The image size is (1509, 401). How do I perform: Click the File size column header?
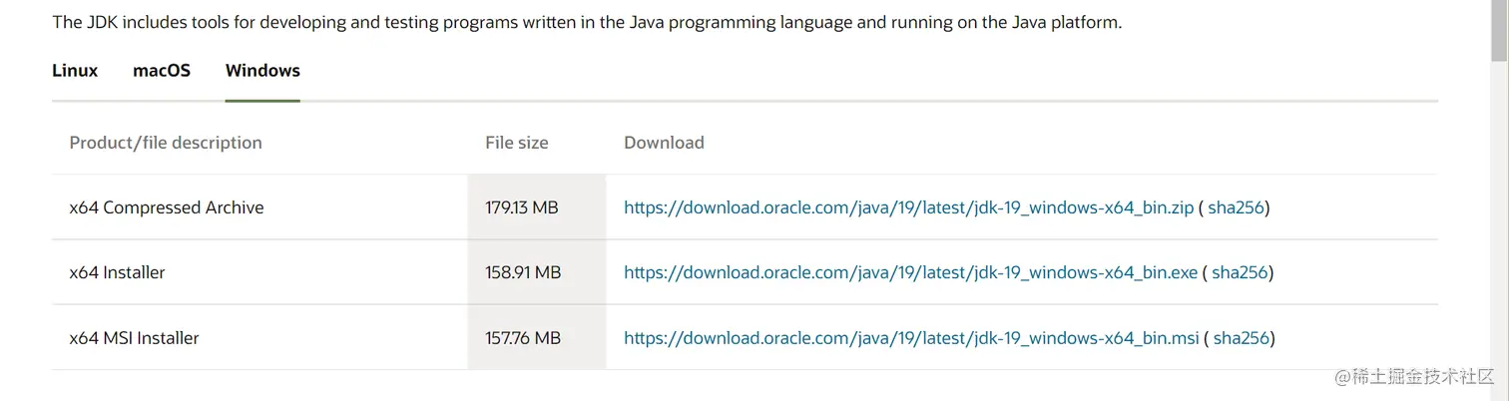pos(517,143)
